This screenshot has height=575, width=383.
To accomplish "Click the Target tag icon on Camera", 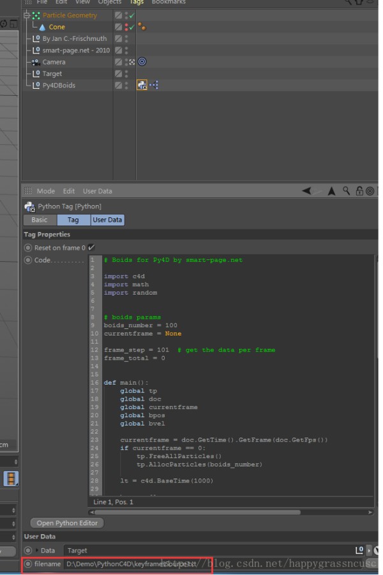I will pos(142,62).
